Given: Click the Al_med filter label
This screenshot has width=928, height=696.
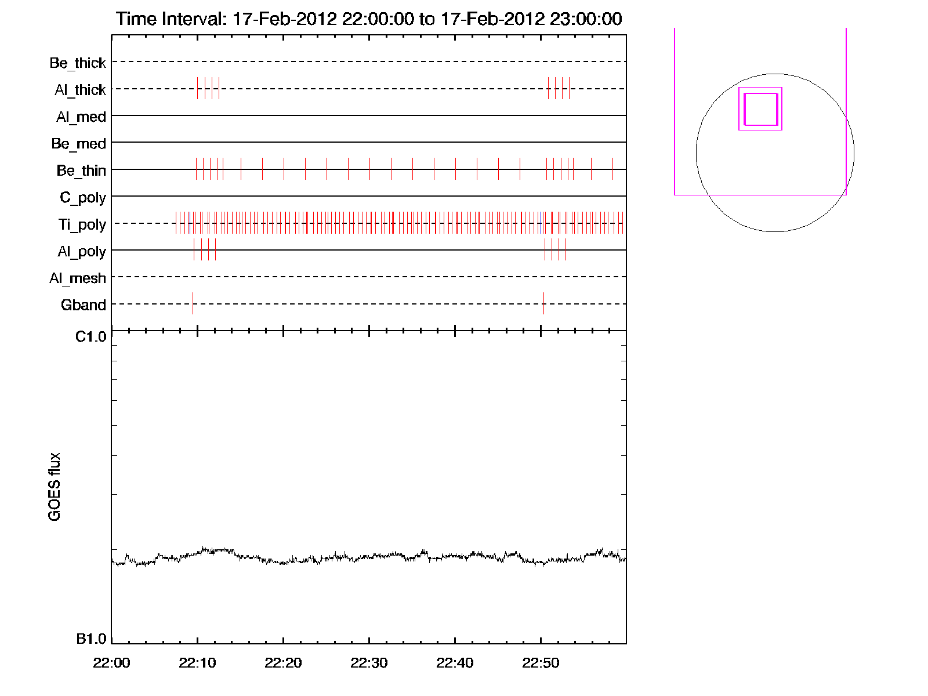Looking at the screenshot, I should [x=81, y=117].
